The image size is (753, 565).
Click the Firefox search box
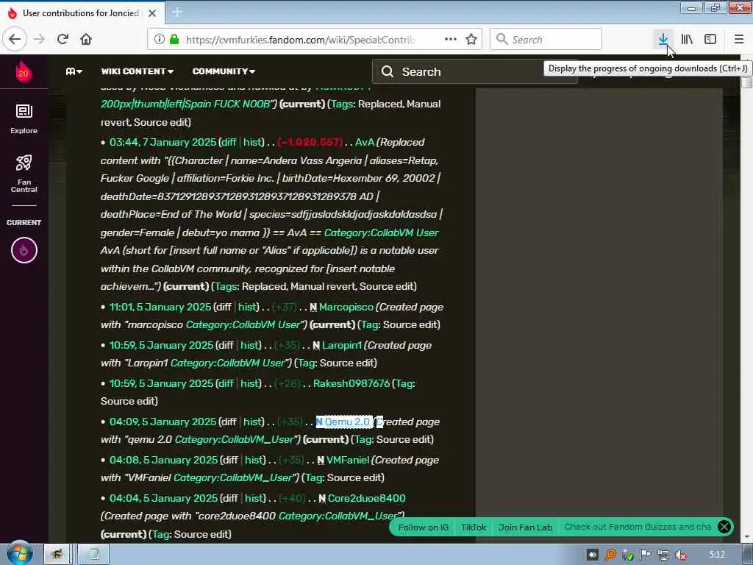click(546, 40)
